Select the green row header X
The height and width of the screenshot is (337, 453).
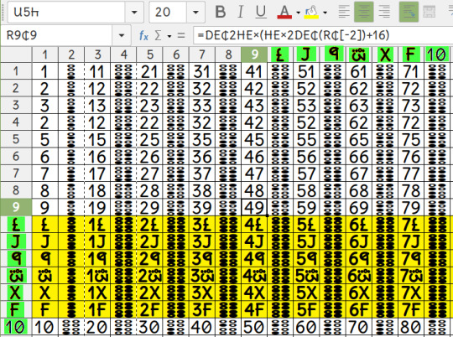click(16, 293)
